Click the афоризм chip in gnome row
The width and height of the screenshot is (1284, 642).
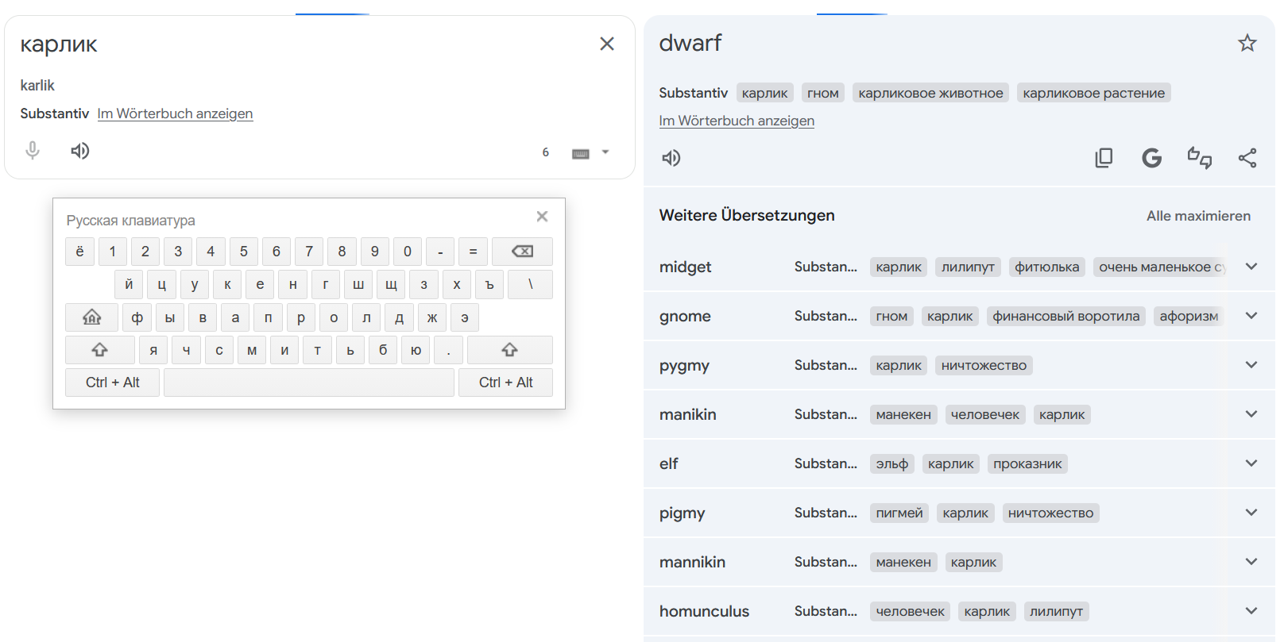pyautogui.click(x=1189, y=316)
